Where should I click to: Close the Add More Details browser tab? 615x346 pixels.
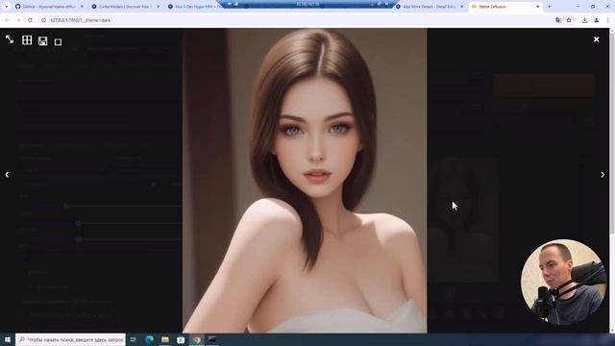(x=461, y=7)
